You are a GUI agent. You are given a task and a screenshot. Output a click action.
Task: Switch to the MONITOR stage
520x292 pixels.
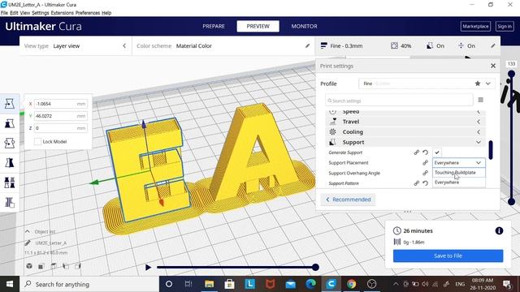pos(304,26)
